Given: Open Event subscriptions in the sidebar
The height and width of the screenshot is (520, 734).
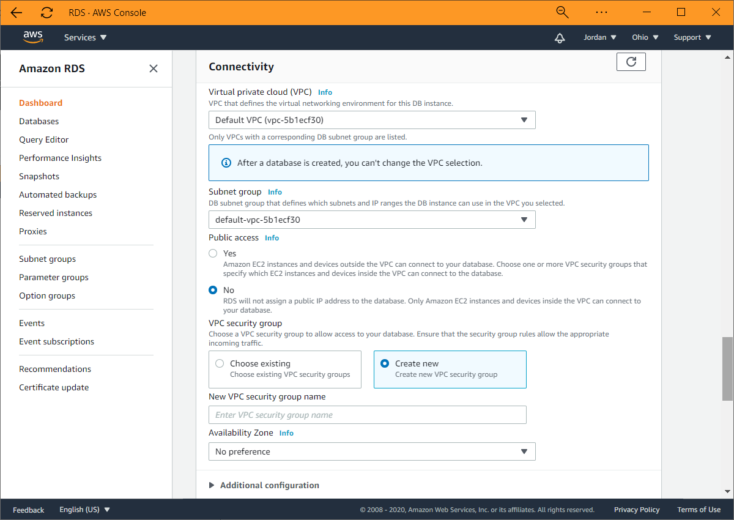Looking at the screenshot, I should coord(57,341).
